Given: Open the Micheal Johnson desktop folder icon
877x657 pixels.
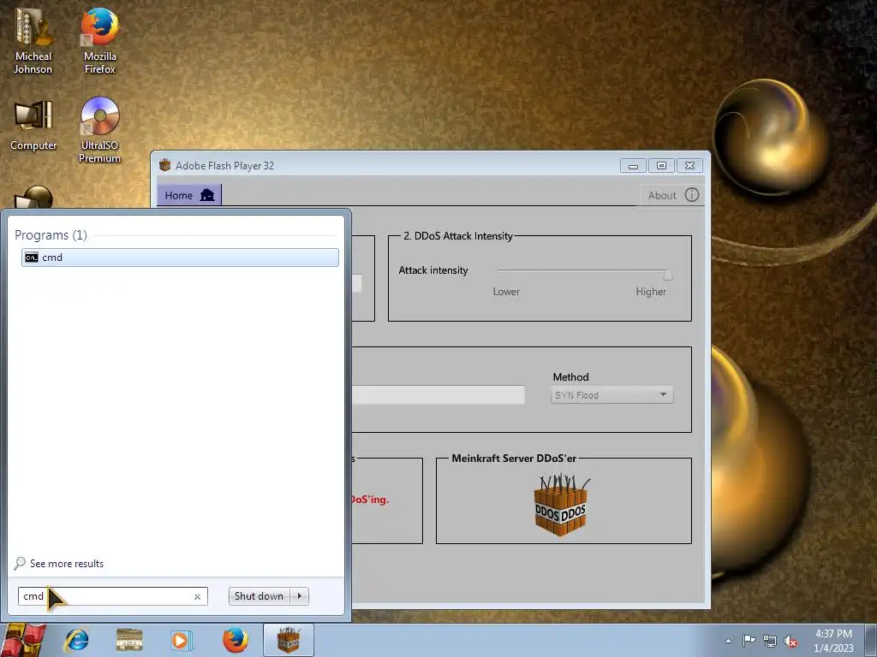Looking at the screenshot, I should pos(33,39).
